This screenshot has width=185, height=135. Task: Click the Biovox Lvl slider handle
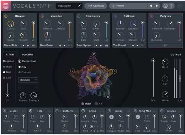coord(33,23)
